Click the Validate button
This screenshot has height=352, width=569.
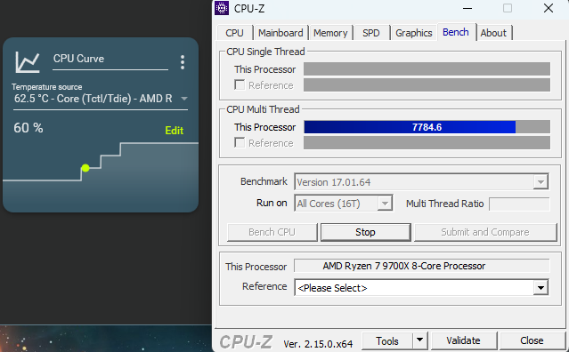[463, 340]
